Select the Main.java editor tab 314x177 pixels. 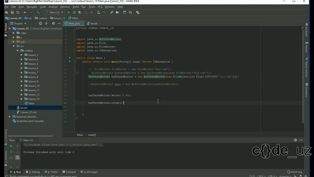click(x=74, y=24)
